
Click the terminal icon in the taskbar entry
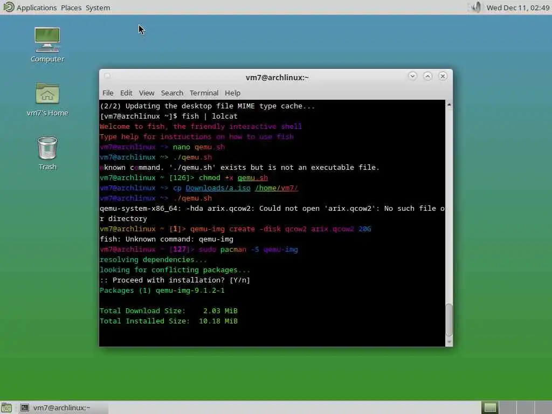(25, 408)
